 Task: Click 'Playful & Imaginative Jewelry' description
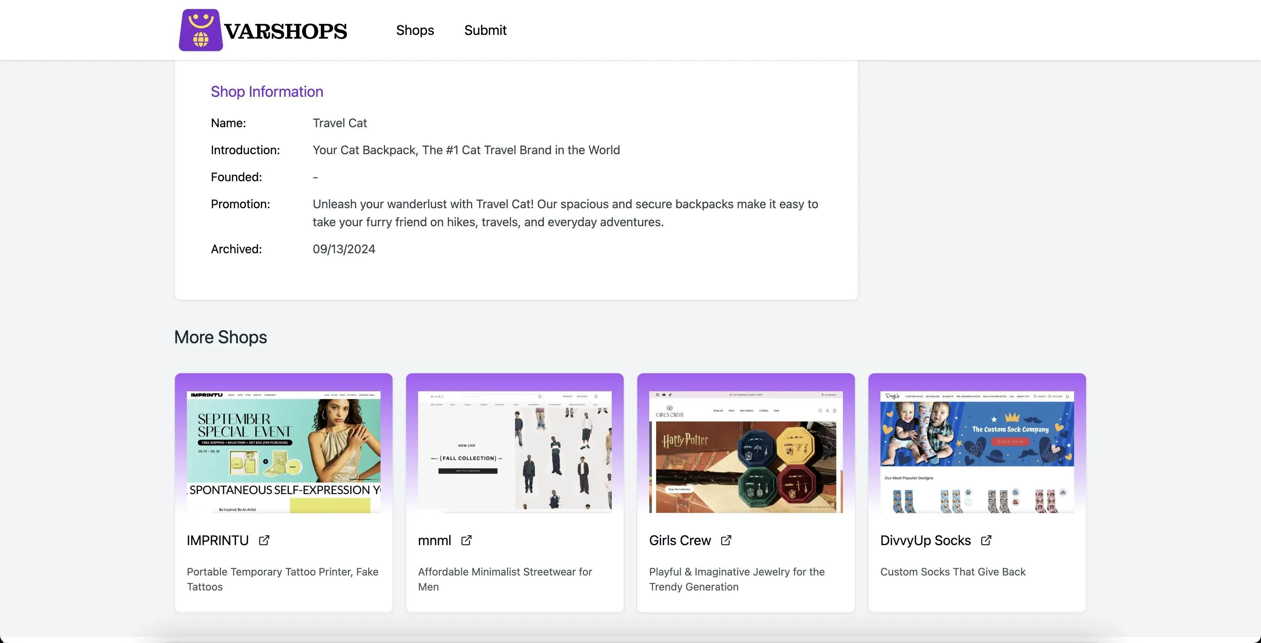point(737,579)
